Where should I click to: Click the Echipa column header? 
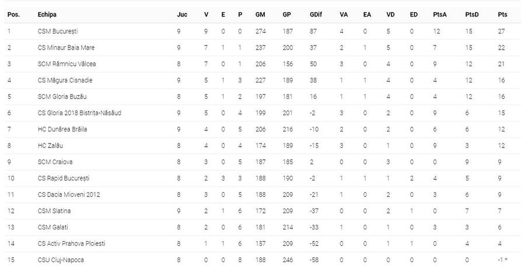pyautogui.click(x=47, y=15)
